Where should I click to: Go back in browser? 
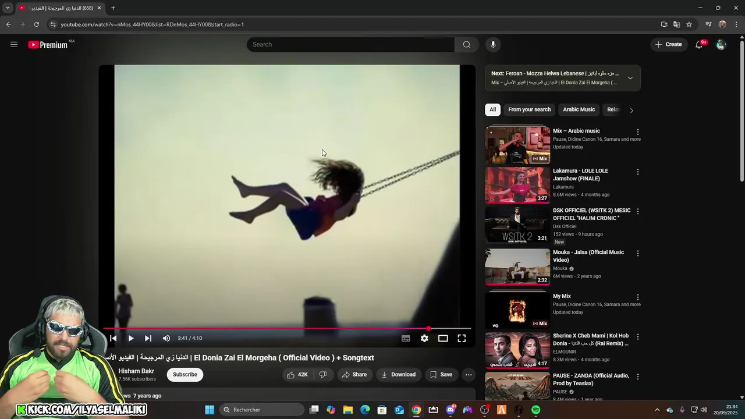[x=8, y=24]
